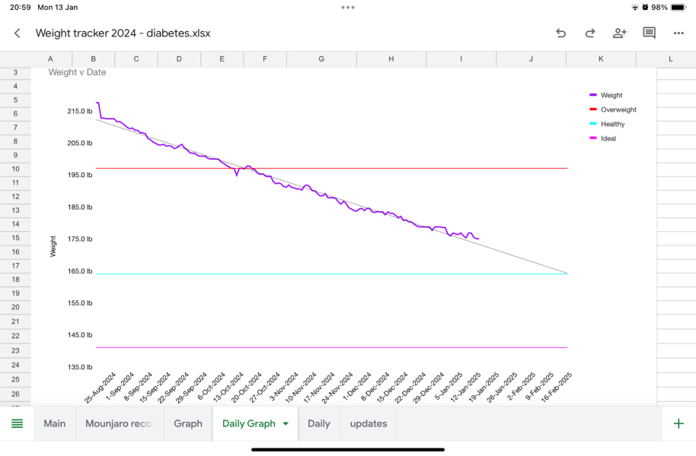
Task: Select row 15 header
Action: pos(15,238)
